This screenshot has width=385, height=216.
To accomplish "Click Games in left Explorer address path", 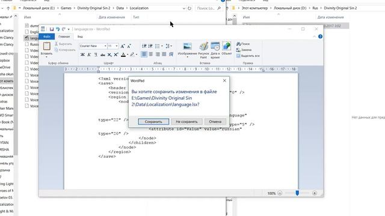I will click(x=66, y=8).
